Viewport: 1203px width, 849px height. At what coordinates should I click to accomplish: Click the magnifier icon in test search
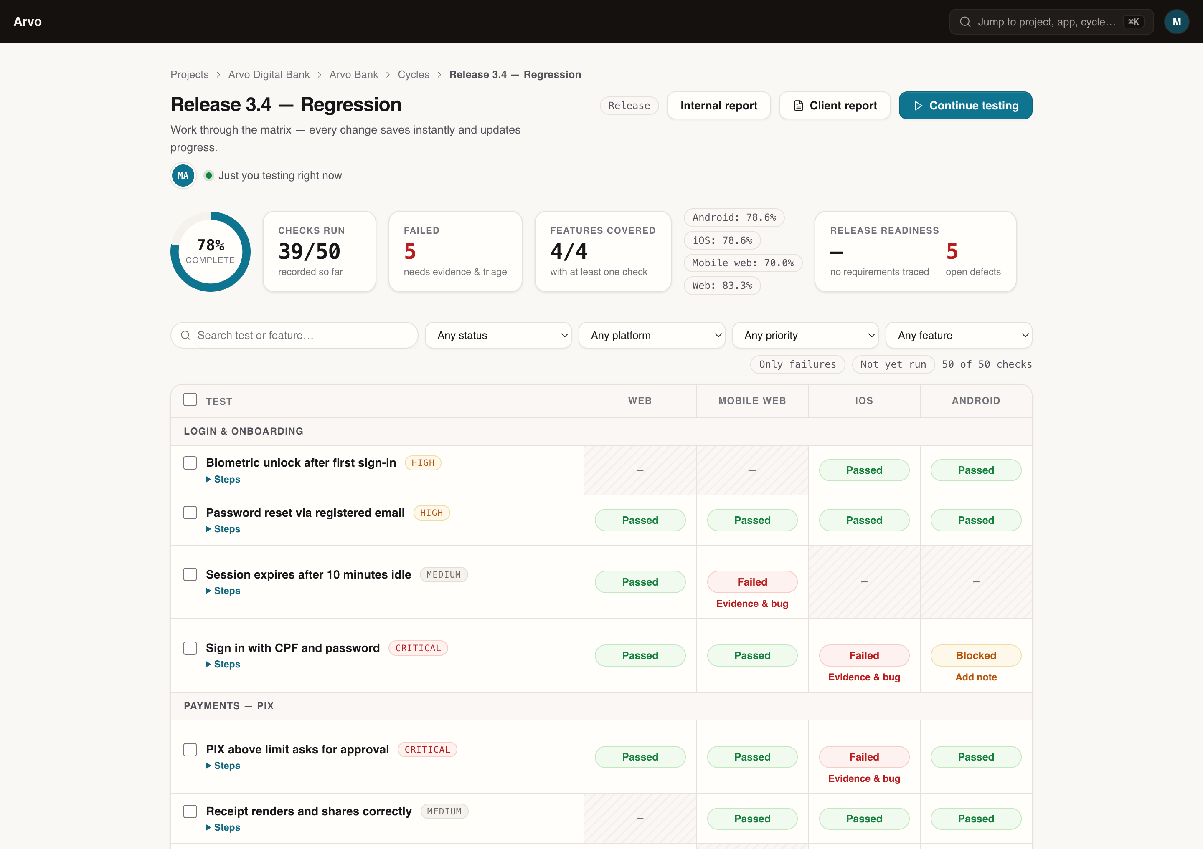(185, 335)
